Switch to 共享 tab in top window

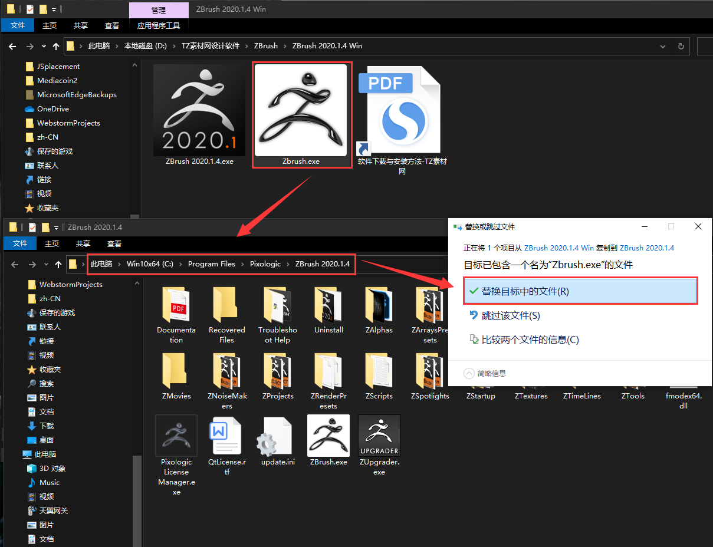81,25
